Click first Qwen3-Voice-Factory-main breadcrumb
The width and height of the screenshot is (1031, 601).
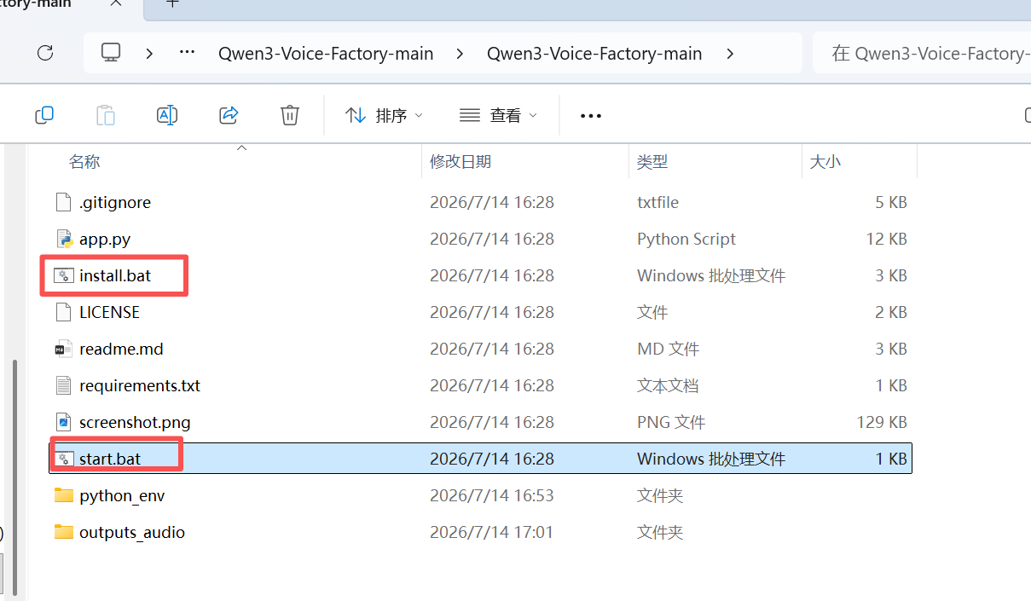pos(326,53)
